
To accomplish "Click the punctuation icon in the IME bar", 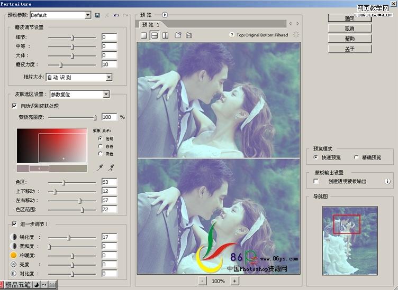I will [x=44, y=285].
